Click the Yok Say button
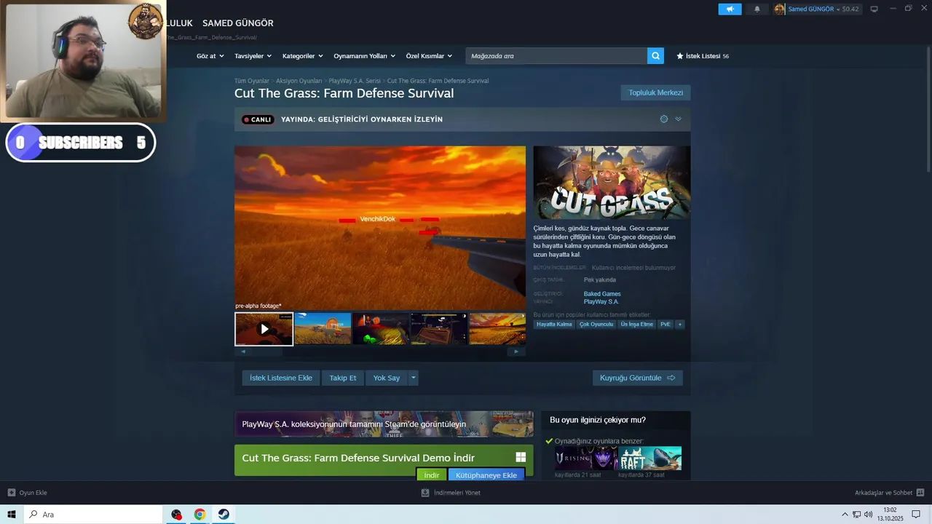This screenshot has height=524, width=932. pyautogui.click(x=387, y=378)
